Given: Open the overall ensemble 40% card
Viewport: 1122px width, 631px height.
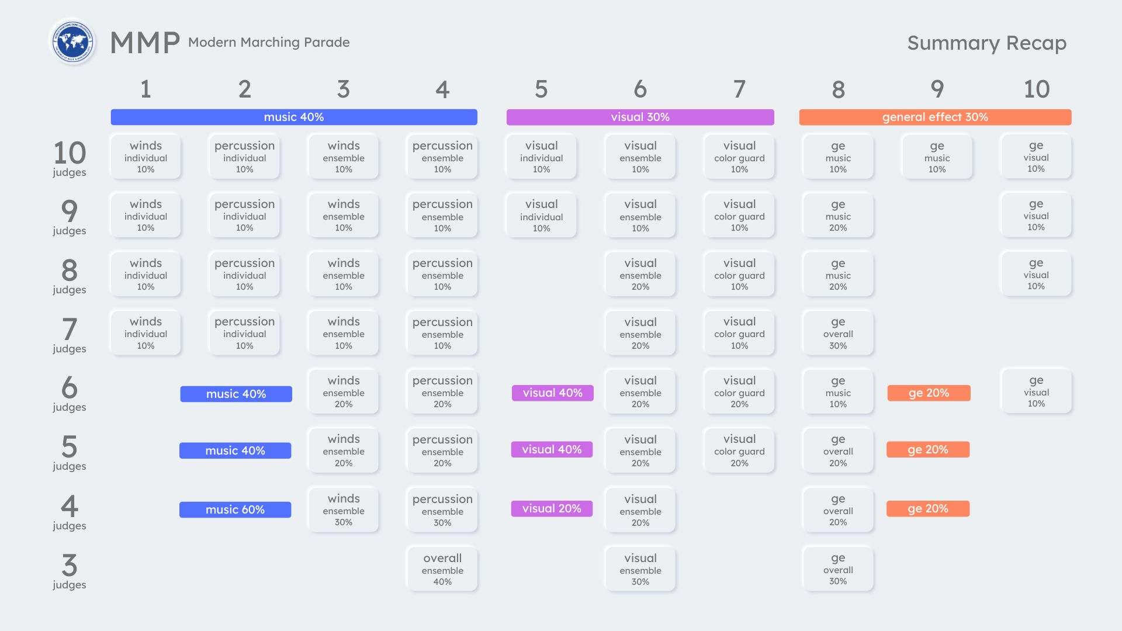Looking at the screenshot, I should (442, 569).
